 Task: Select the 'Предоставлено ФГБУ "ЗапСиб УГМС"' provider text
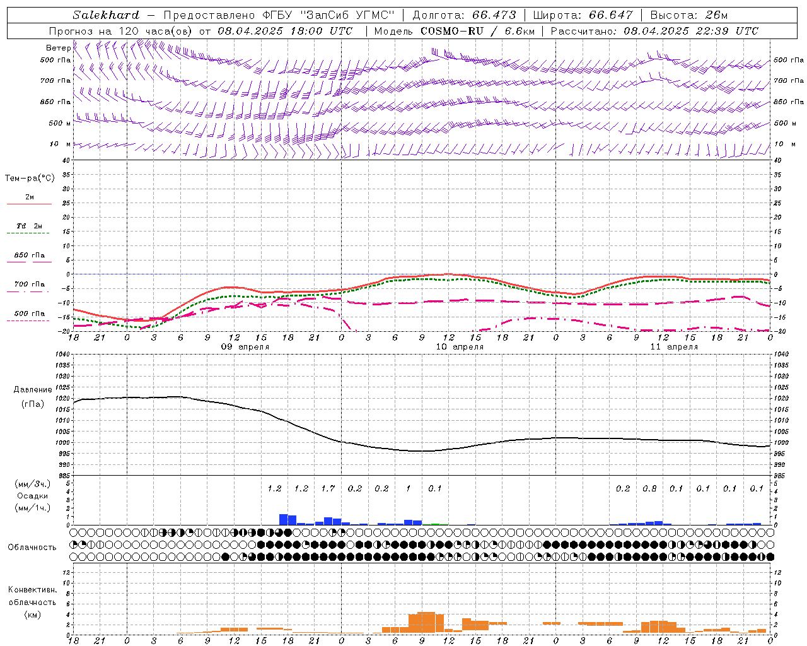[279, 15]
